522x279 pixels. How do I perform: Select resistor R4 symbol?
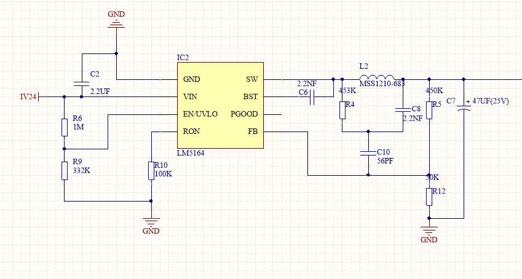point(342,110)
